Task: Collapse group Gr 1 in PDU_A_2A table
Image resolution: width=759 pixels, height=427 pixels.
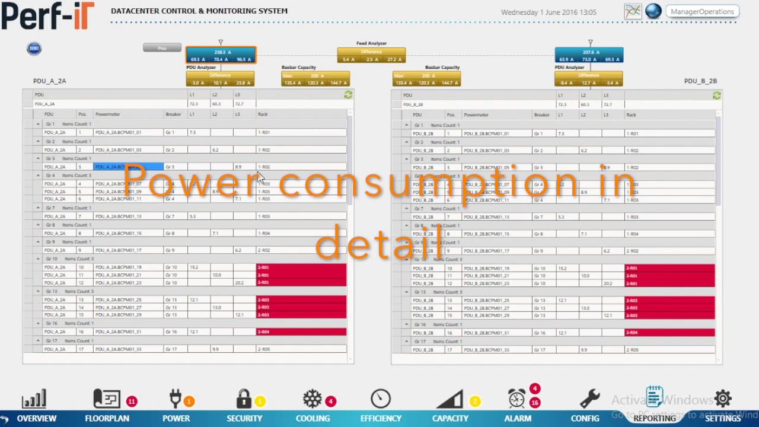Action: point(38,124)
